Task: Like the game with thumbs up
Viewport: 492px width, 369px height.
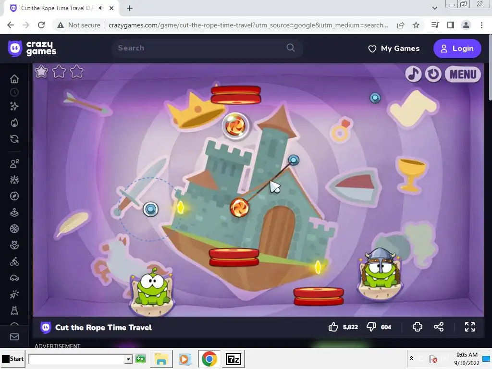Action: point(333,327)
